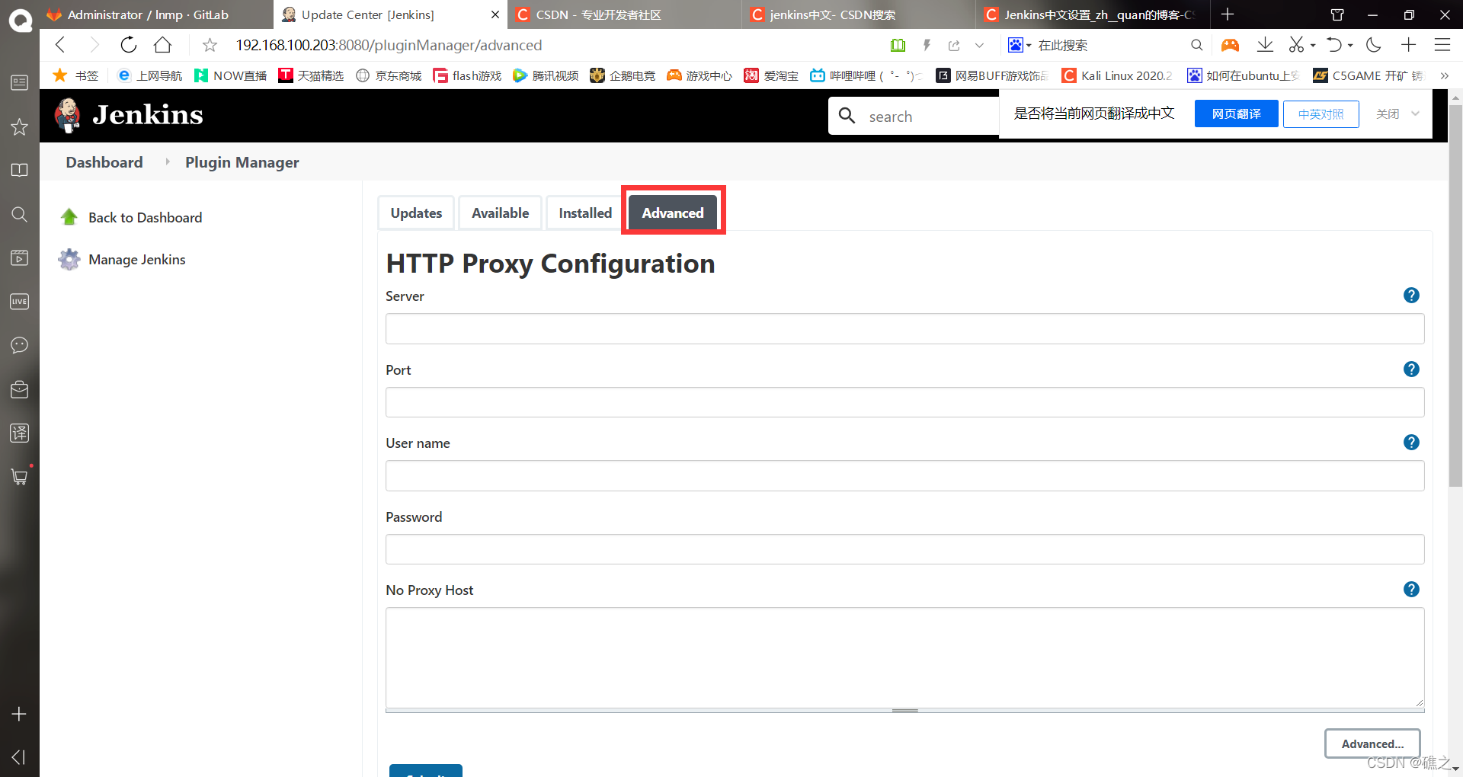
Task: Click into the Server input field
Action: [x=904, y=328]
